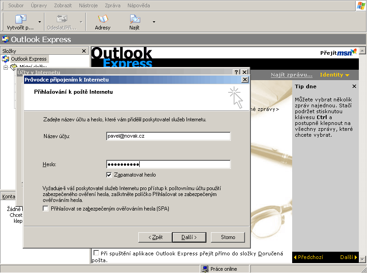Image resolution: width=367 pixels, height=273 pixels.
Task: Show previous tip with Předchozí
Action: (308, 257)
